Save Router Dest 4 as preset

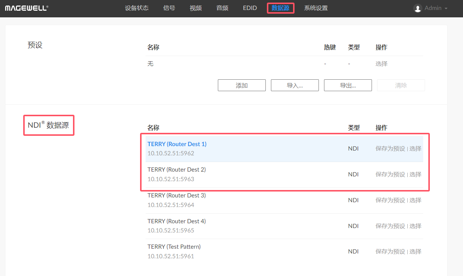(x=390, y=226)
